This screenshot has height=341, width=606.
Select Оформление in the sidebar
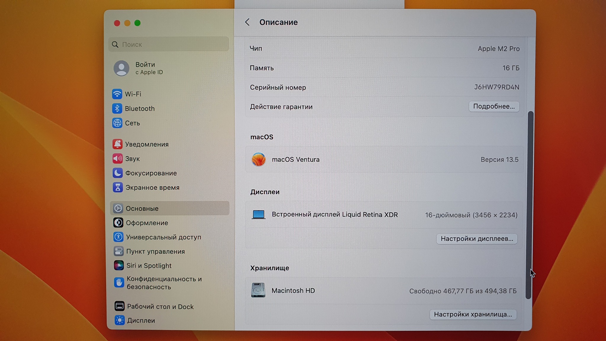[147, 223]
